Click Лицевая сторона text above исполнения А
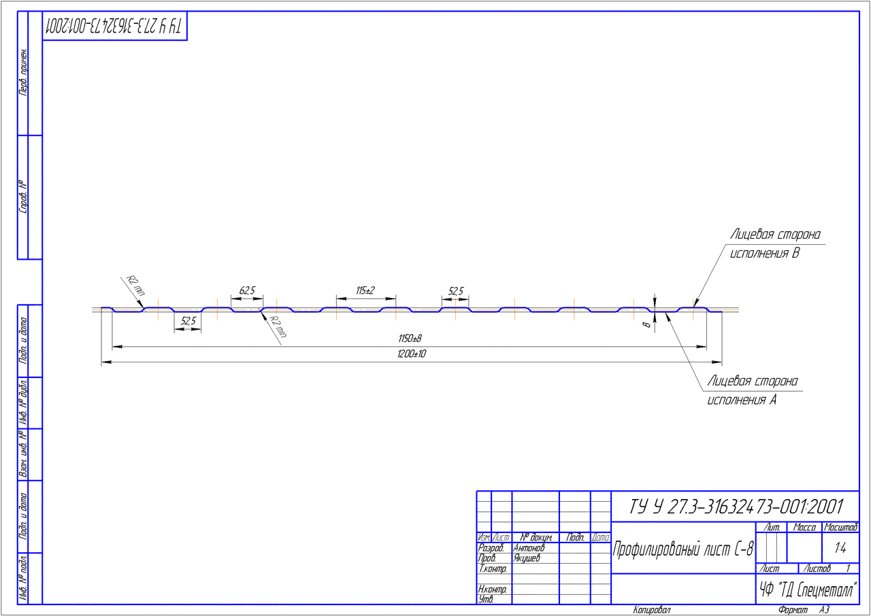Image resolution: width=871 pixels, height=616 pixels. pos(753,381)
